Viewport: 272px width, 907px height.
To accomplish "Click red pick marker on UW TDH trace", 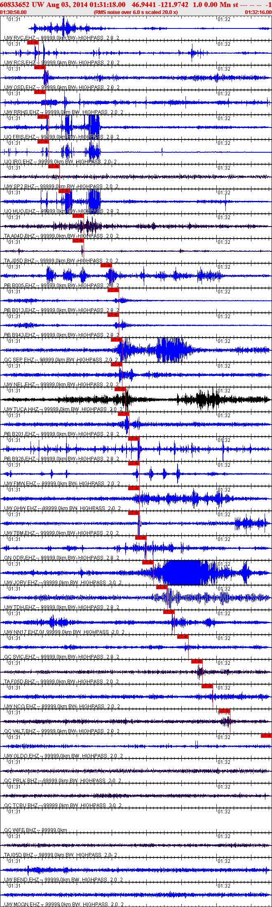I will [162, 587].
